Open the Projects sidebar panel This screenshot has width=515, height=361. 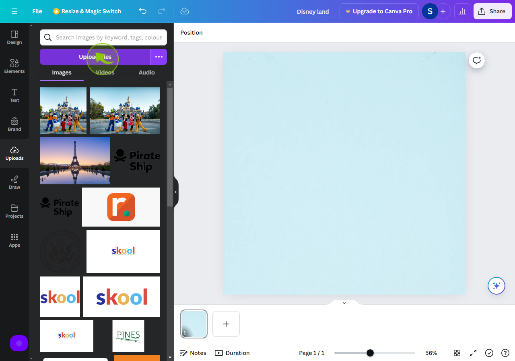click(x=14, y=211)
